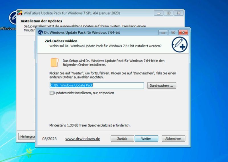Screen dimensions: 228x162
Task: Cancel setup with the Abbrechen button
Action: [174, 138]
